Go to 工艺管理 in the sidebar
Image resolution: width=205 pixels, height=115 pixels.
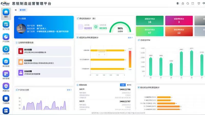pos(6,50)
